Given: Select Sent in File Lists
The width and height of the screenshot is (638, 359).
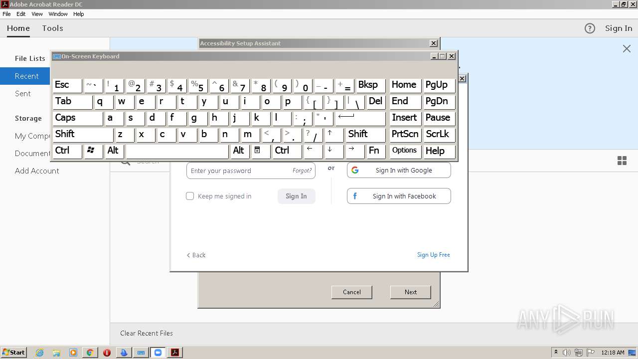Looking at the screenshot, I should pos(23,93).
